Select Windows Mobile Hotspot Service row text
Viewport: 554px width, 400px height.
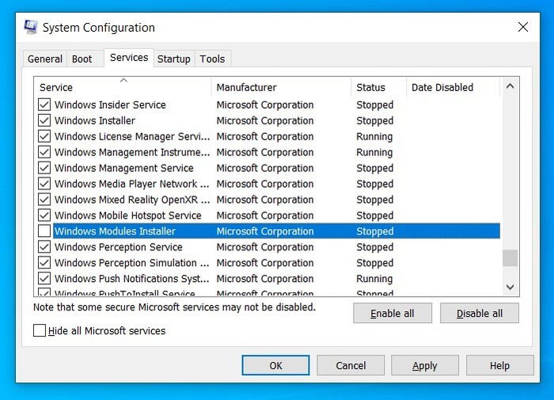click(128, 215)
